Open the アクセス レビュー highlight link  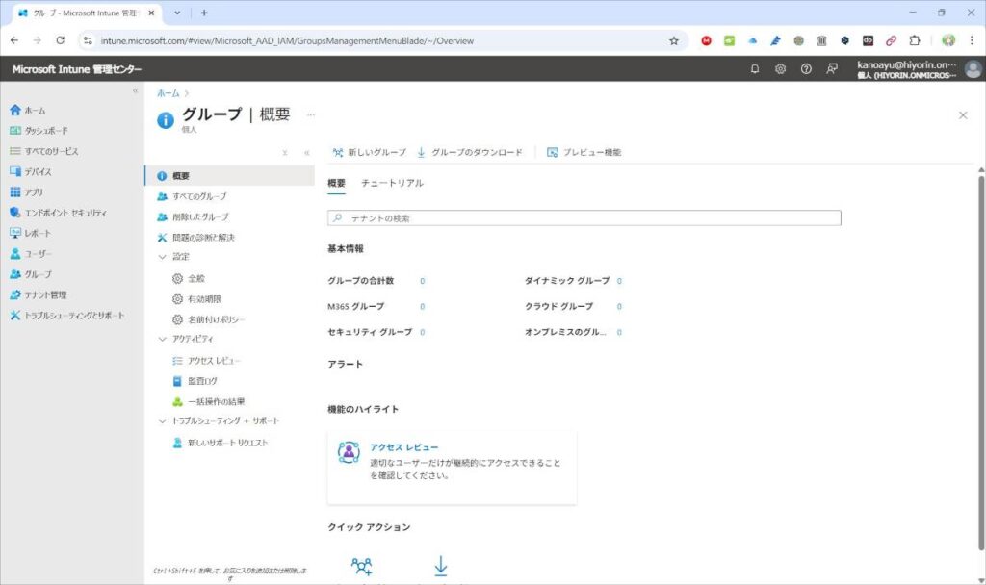click(403, 447)
